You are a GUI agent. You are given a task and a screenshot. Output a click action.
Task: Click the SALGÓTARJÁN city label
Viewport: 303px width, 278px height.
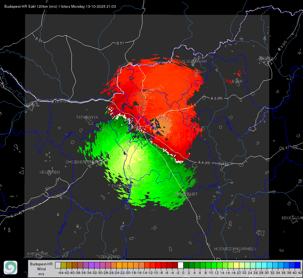click(x=193, y=61)
